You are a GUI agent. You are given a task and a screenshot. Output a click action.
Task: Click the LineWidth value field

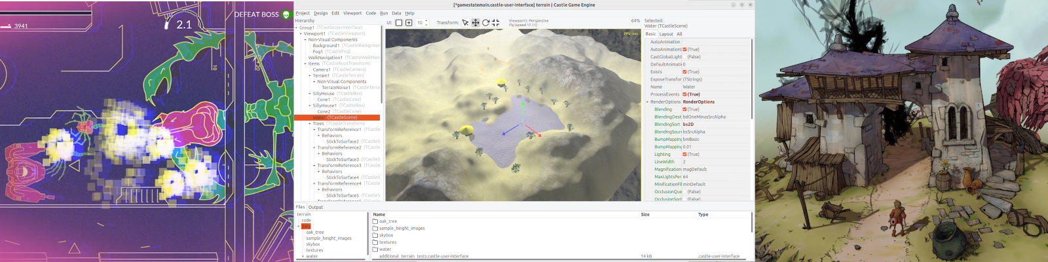[x=714, y=162]
